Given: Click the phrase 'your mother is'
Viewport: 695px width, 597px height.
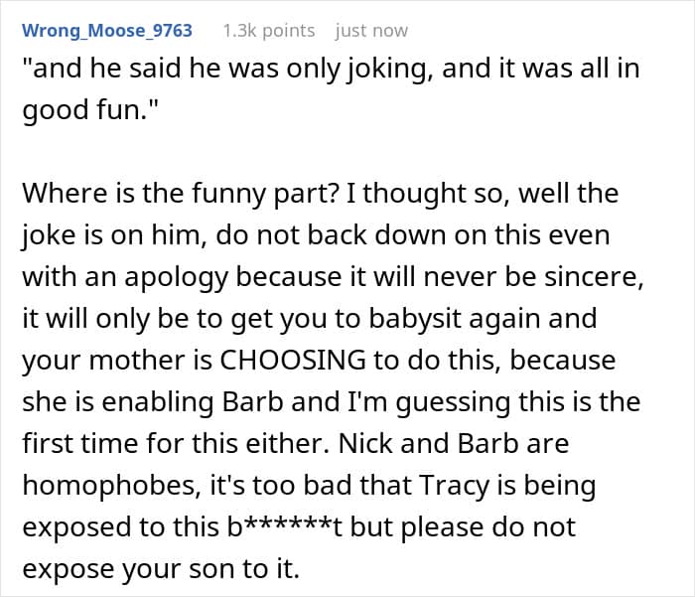Looking at the screenshot, I should point(117,361).
